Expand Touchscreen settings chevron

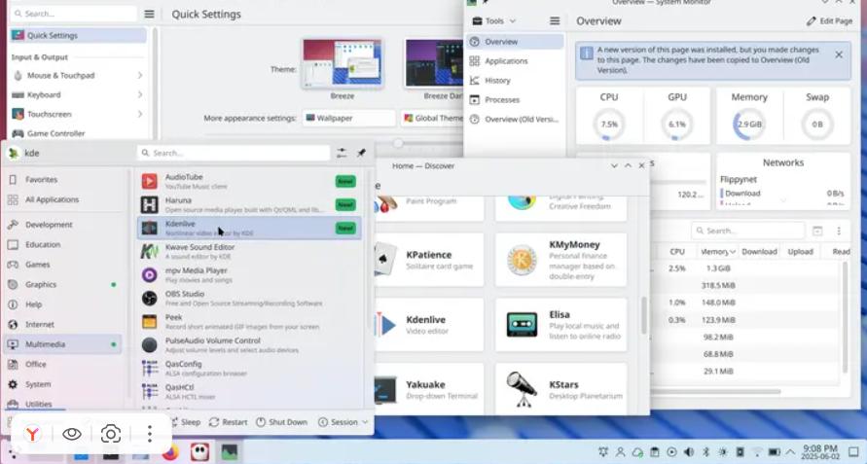click(140, 114)
